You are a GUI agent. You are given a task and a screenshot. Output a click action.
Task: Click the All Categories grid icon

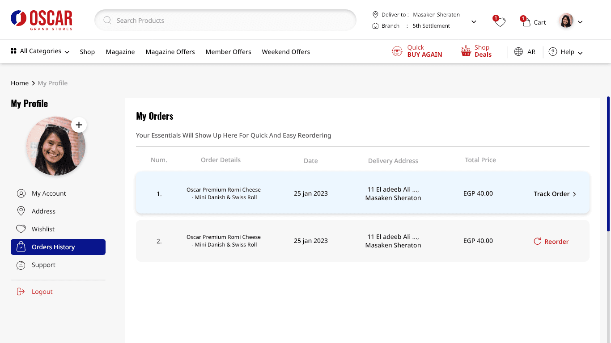[x=14, y=51]
